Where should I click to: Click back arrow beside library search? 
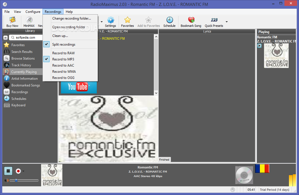pos(6,37)
